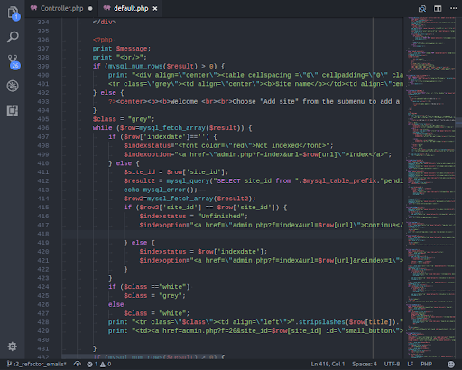The height and width of the screenshot is (370, 462).
Task: Click the feedback smiley icon in status bar
Action: [x=451, y=365]
